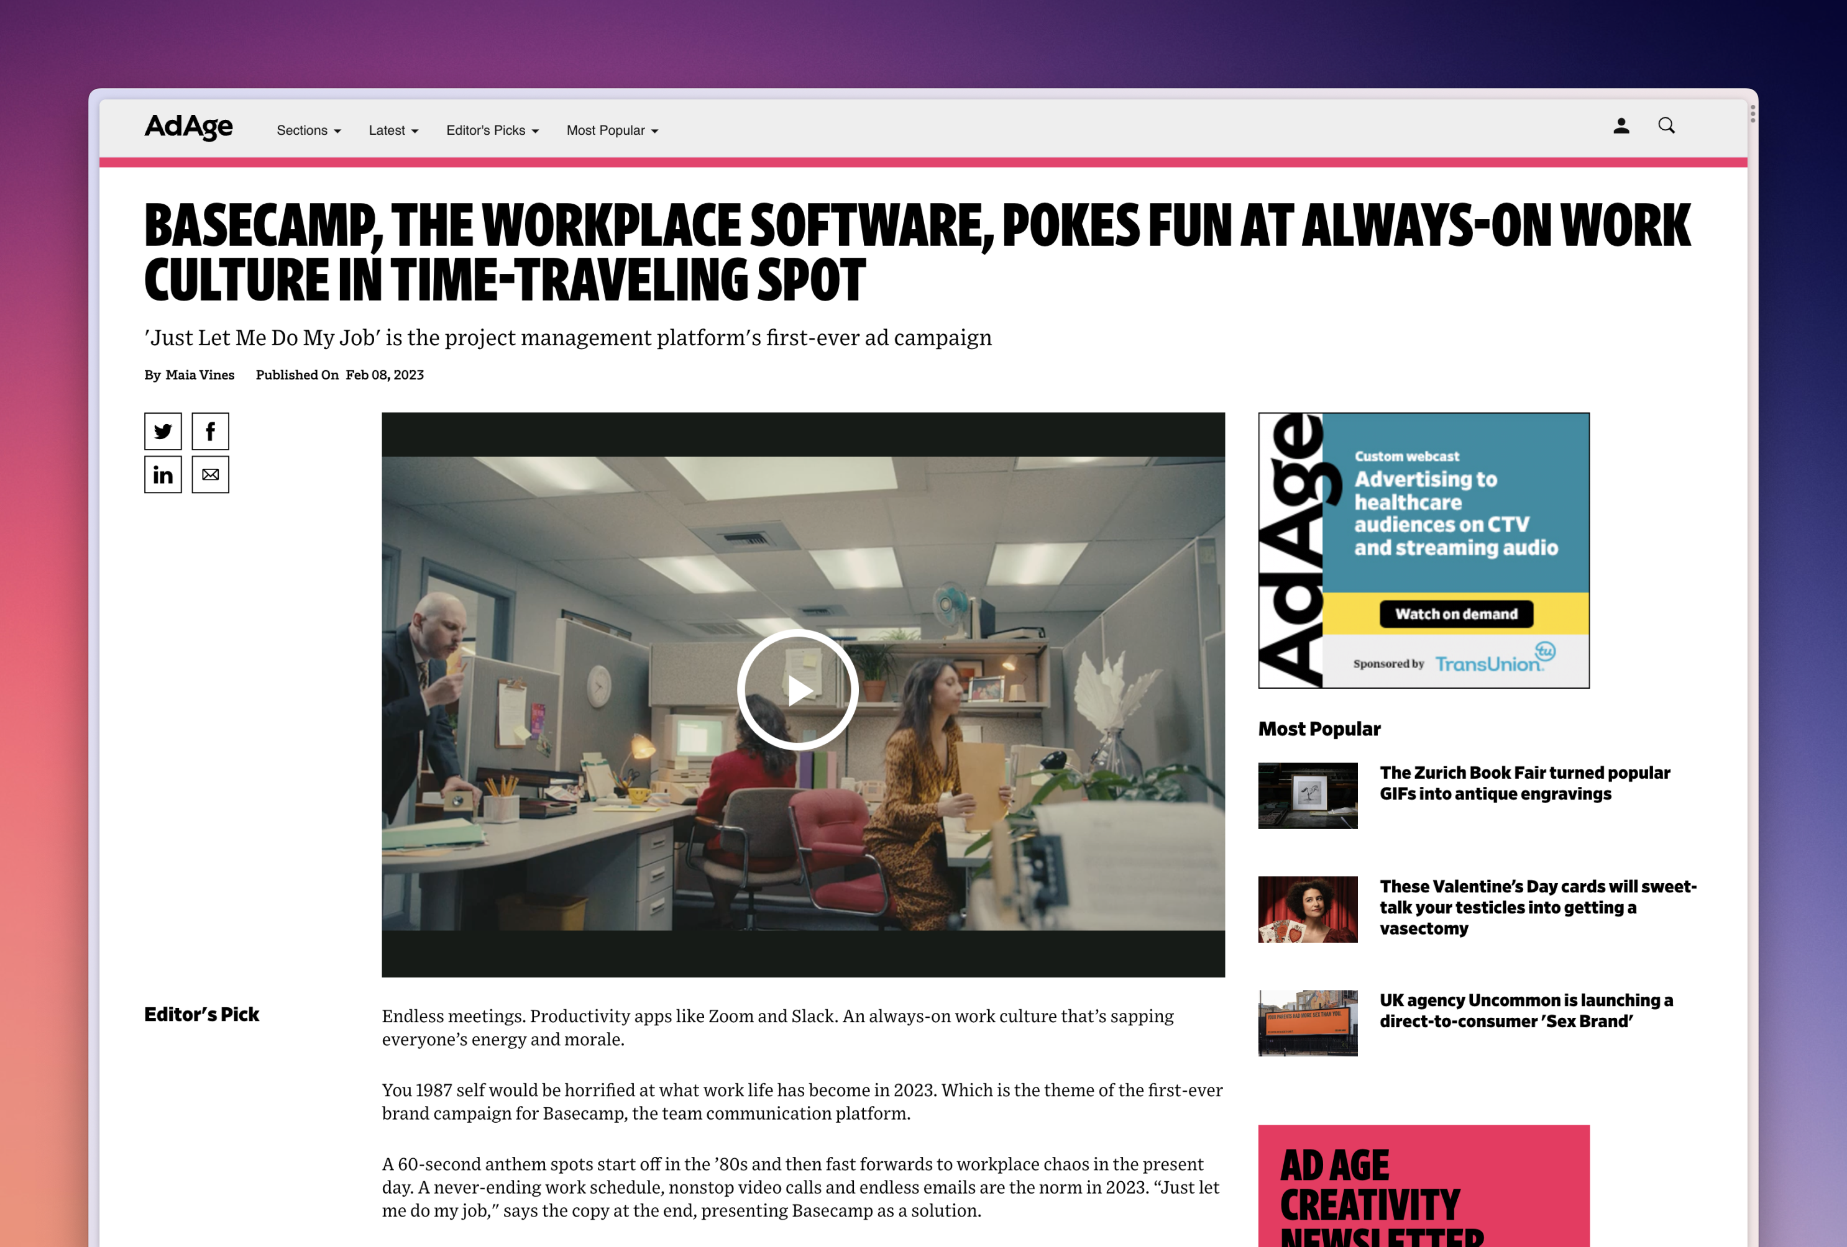Share the article on Facebook
This screenshot has height=1247, width=1847.
pos(210,431)
